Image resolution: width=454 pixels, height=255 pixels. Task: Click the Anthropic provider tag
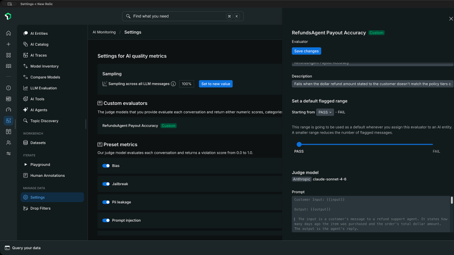(302, 179)
